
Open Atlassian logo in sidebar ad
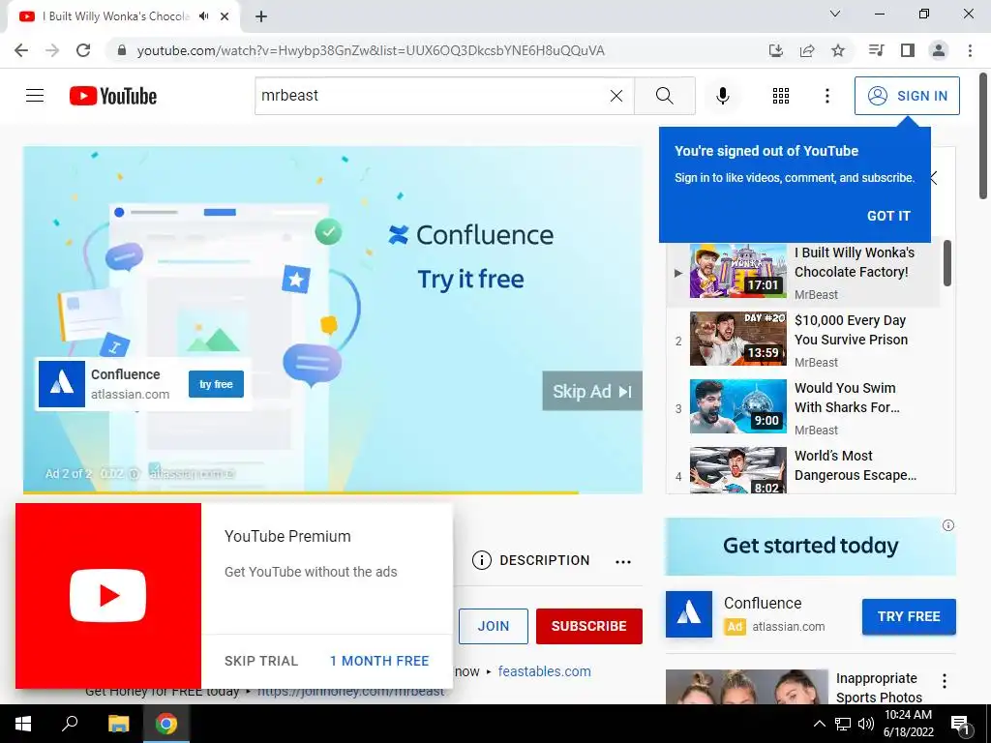pos(689,614)
